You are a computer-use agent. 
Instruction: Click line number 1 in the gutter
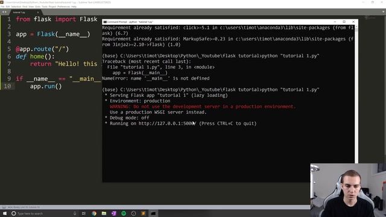coord(9,19)
